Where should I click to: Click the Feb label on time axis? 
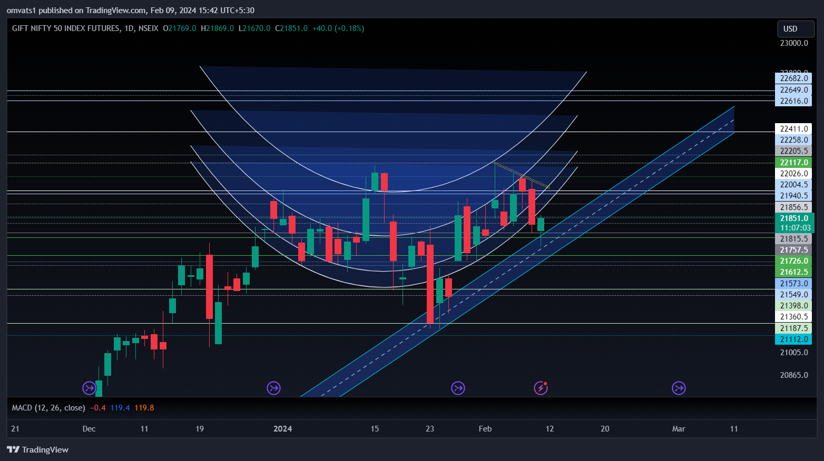pyautogui.click(x=485, y=429)
